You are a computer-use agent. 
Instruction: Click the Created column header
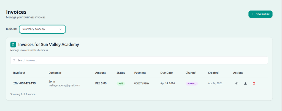pyautogui.click(x=213, y=73)
